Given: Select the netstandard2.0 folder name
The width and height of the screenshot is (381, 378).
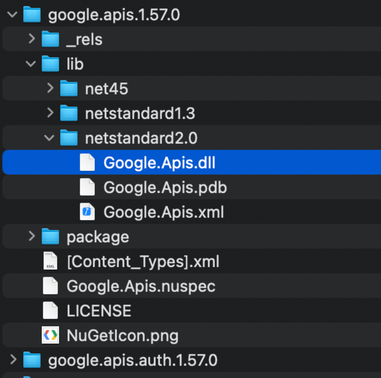Looking at the screenshot, I should coord(141,138).
